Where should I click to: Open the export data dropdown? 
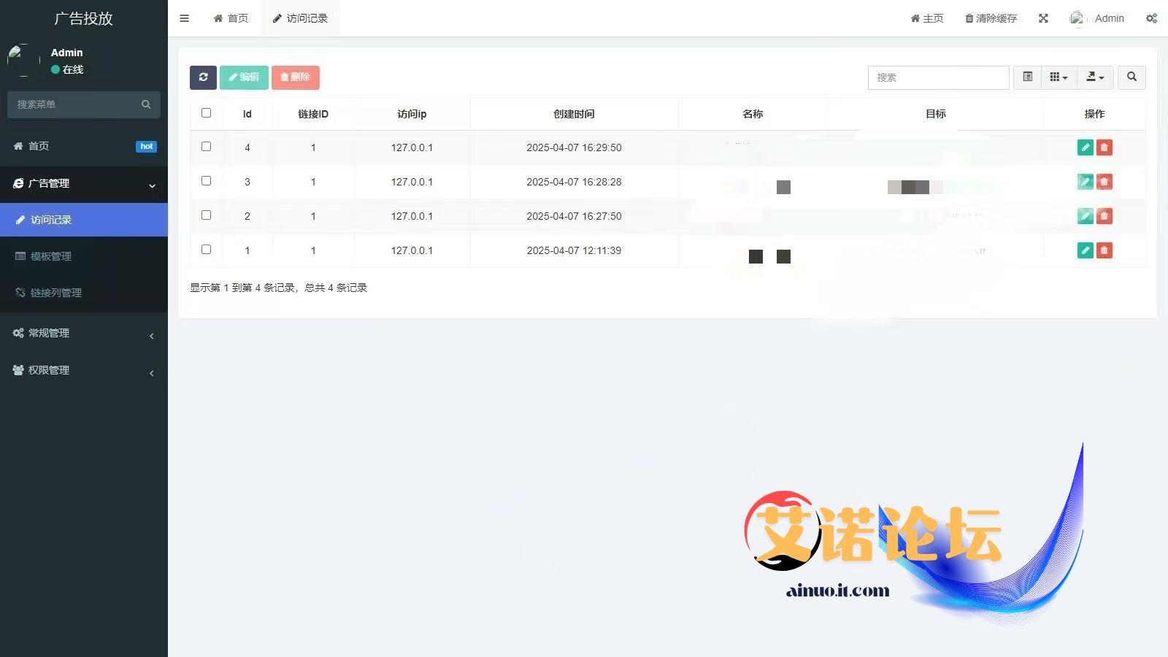coord(1095,77)
